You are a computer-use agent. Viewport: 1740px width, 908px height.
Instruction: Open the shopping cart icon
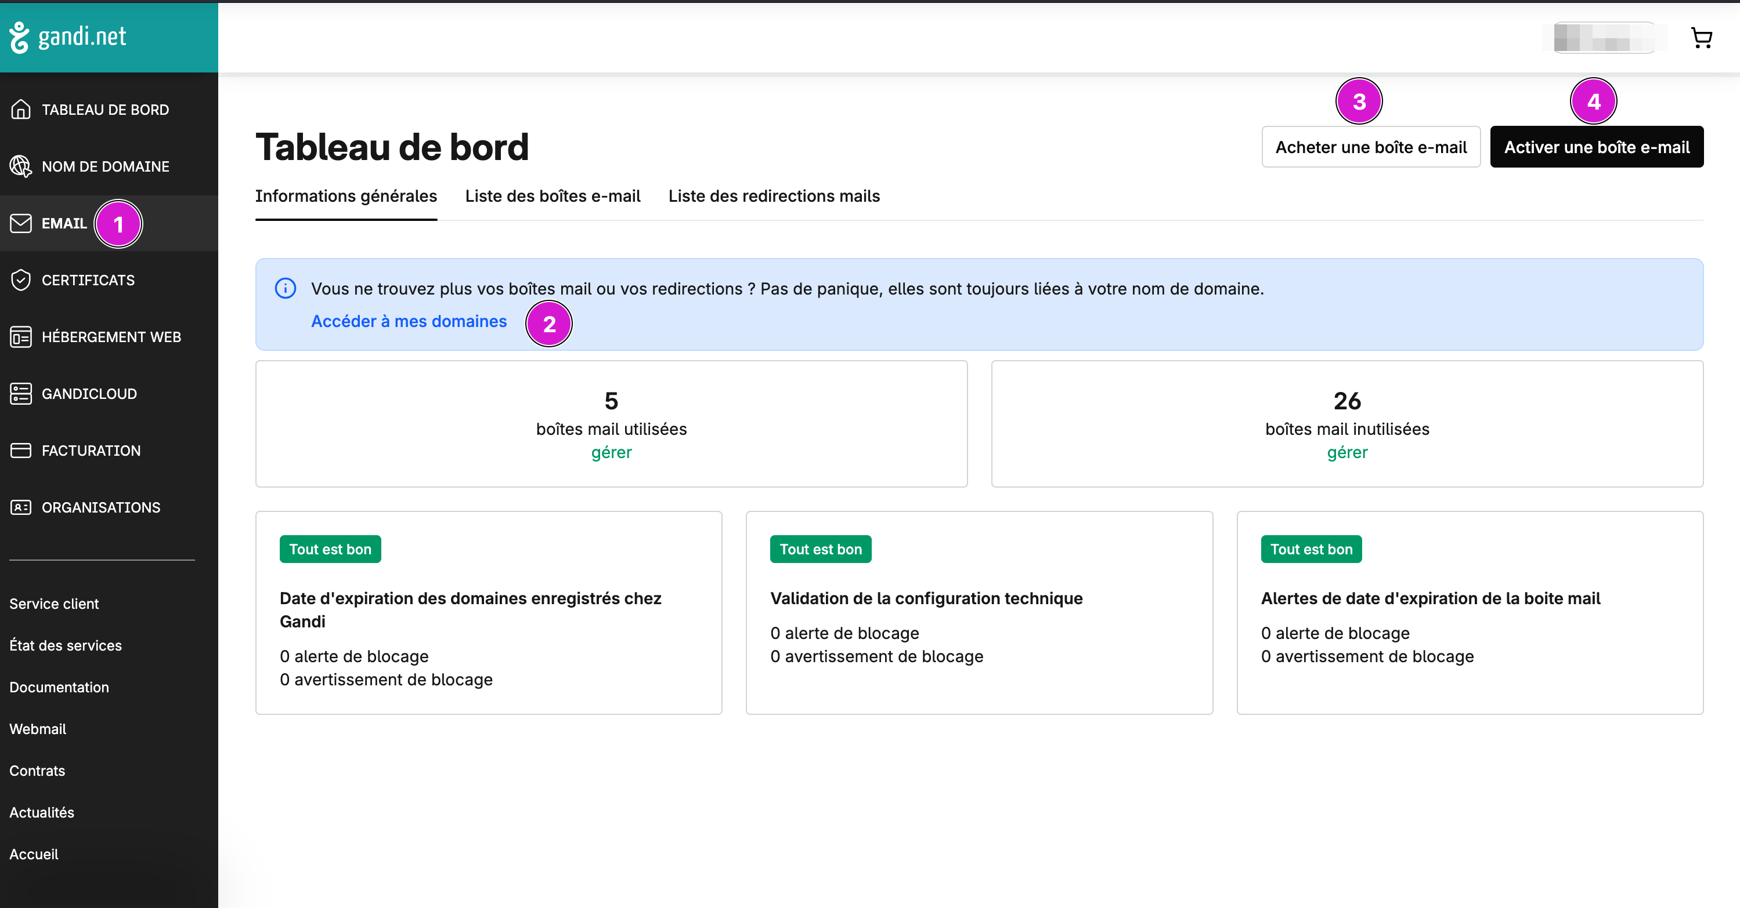pos(1701,38)
